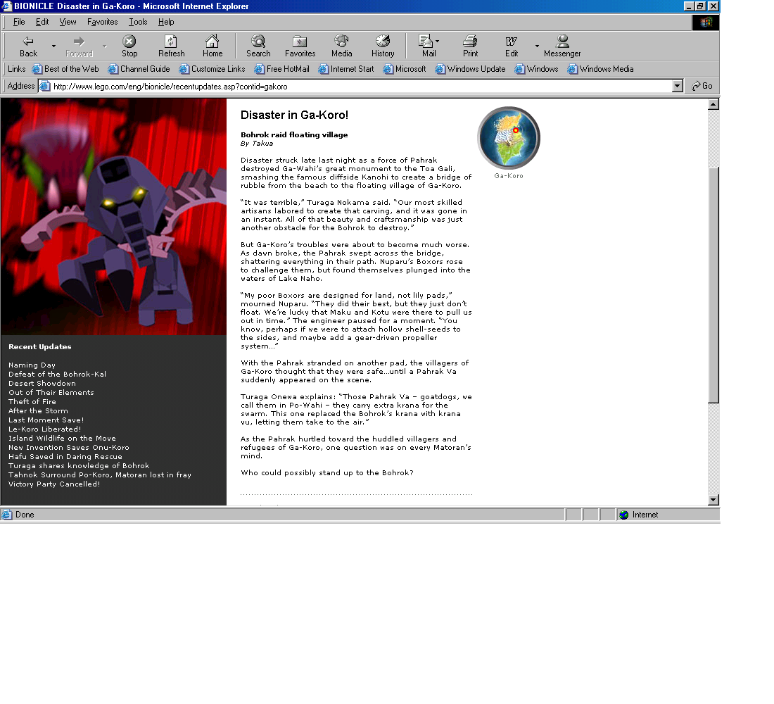Open Tahnok Surround Po-Koro update

pos(100,474)
